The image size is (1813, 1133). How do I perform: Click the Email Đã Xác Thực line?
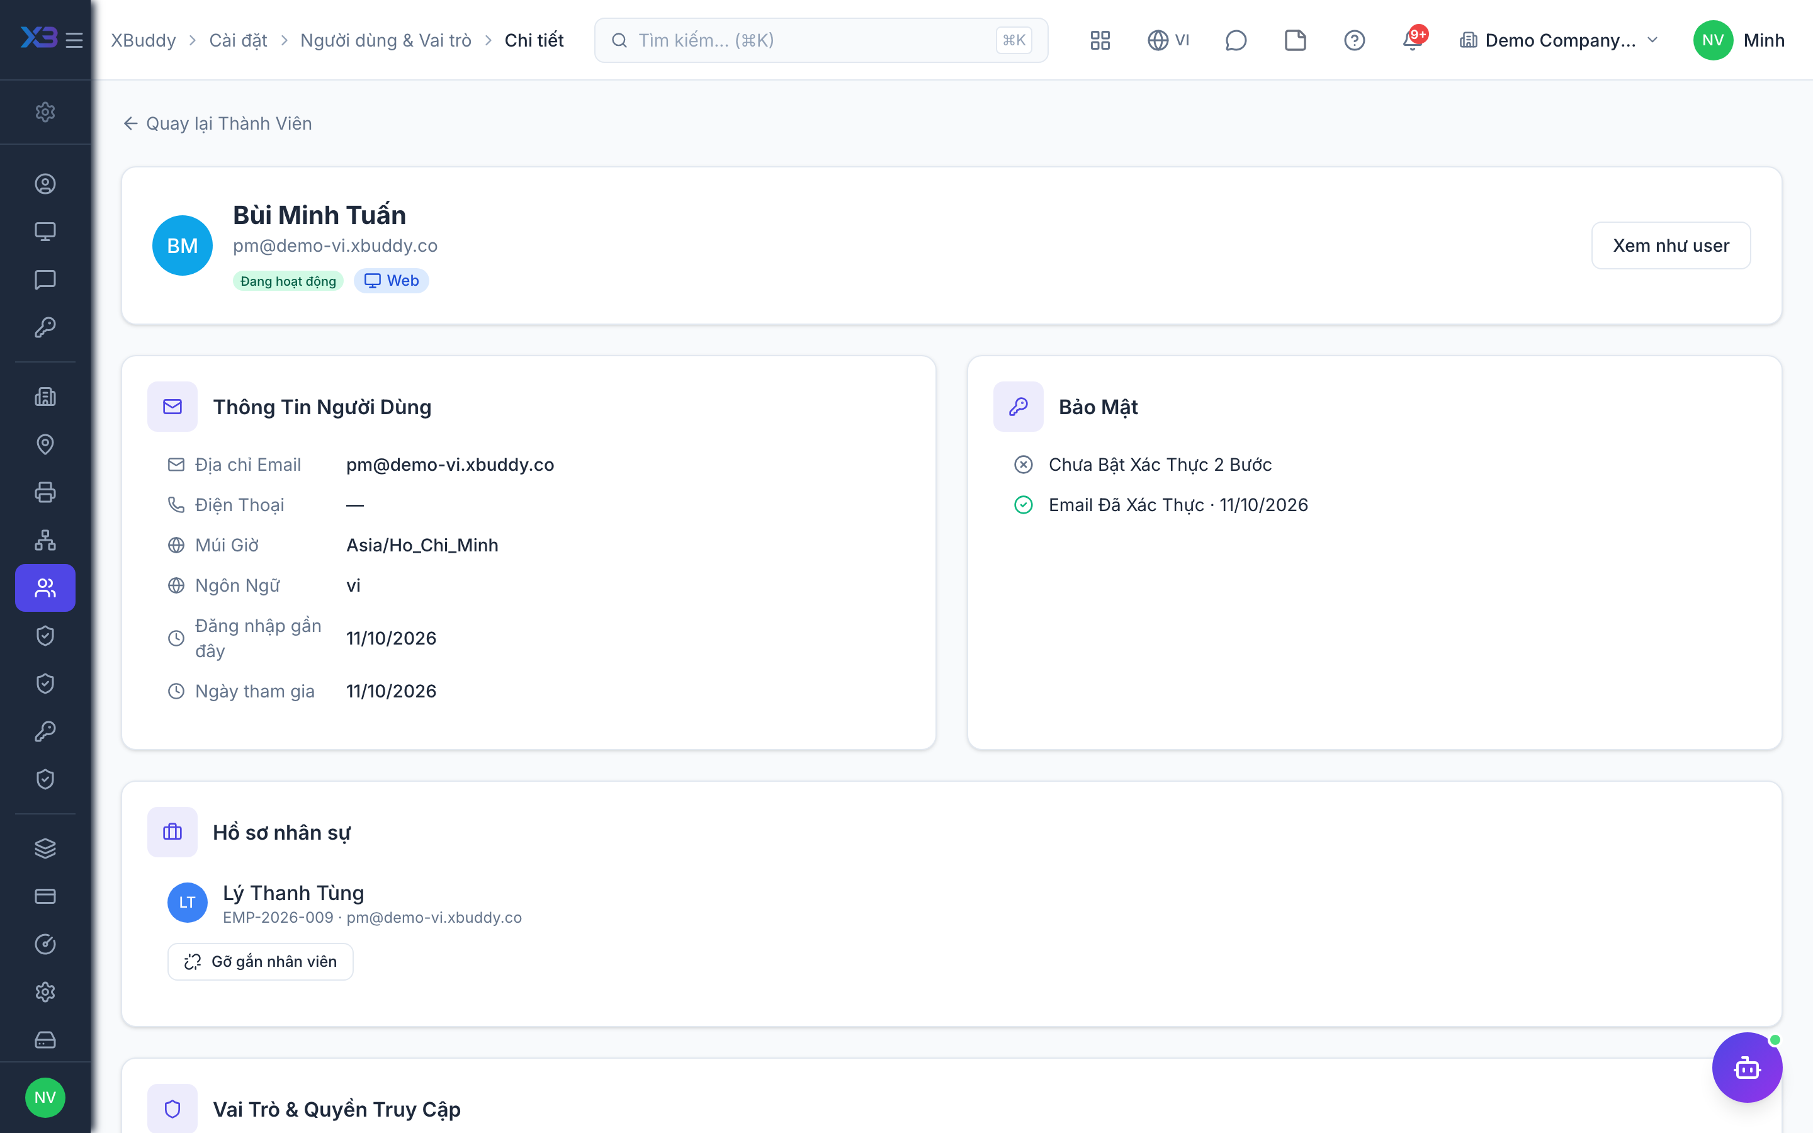1178,505
